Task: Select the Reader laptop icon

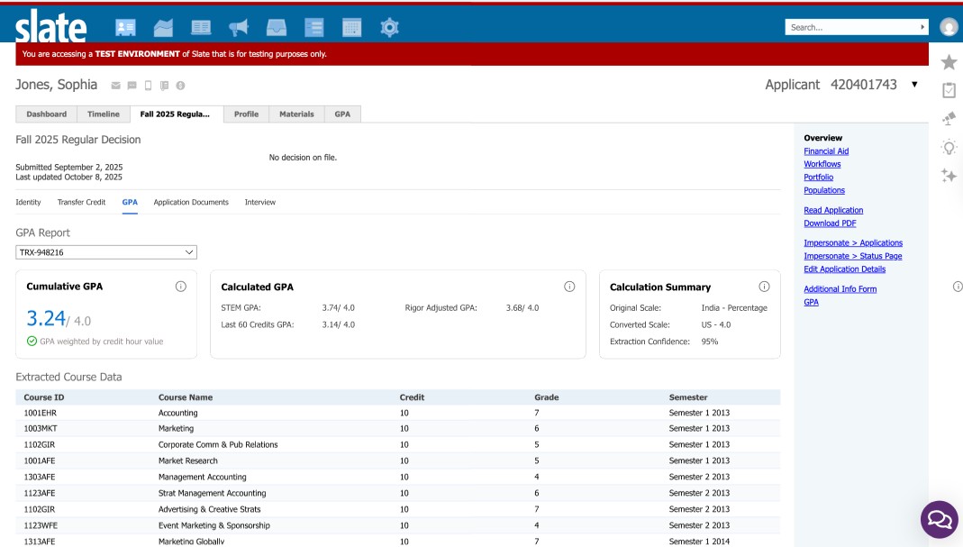Action: point(200,27)
